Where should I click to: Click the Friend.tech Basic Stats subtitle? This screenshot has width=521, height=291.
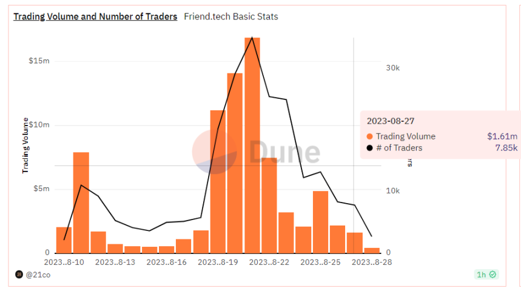coord(231,16)
